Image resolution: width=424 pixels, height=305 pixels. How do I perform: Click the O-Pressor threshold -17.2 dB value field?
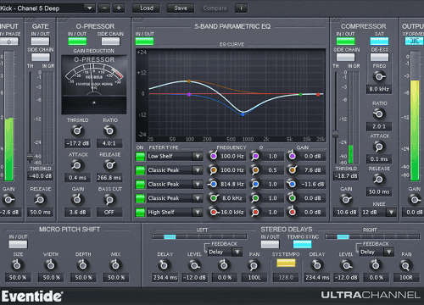tap(77, 143)
